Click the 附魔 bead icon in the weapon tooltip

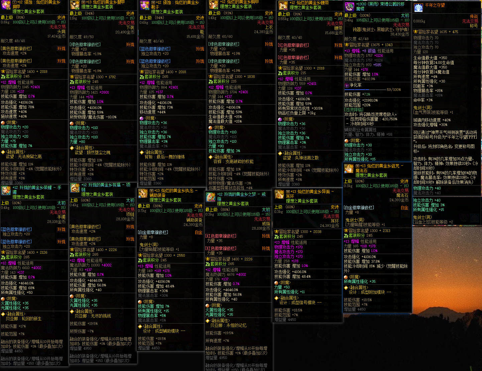tap(347, 141)
